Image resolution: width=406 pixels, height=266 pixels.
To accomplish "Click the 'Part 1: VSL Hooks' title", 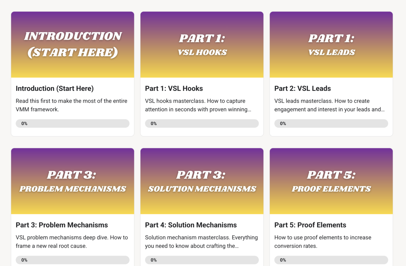I will point(174,88).
